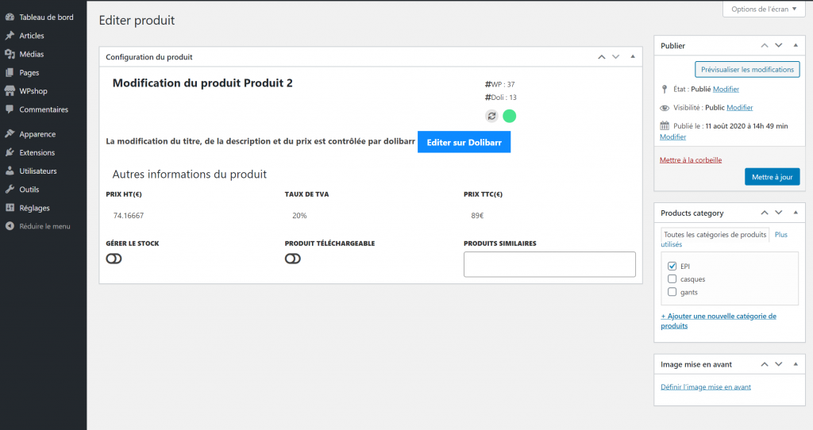
Task: Move Configuration du produit panel up
Action: click(x=602, y=56)
